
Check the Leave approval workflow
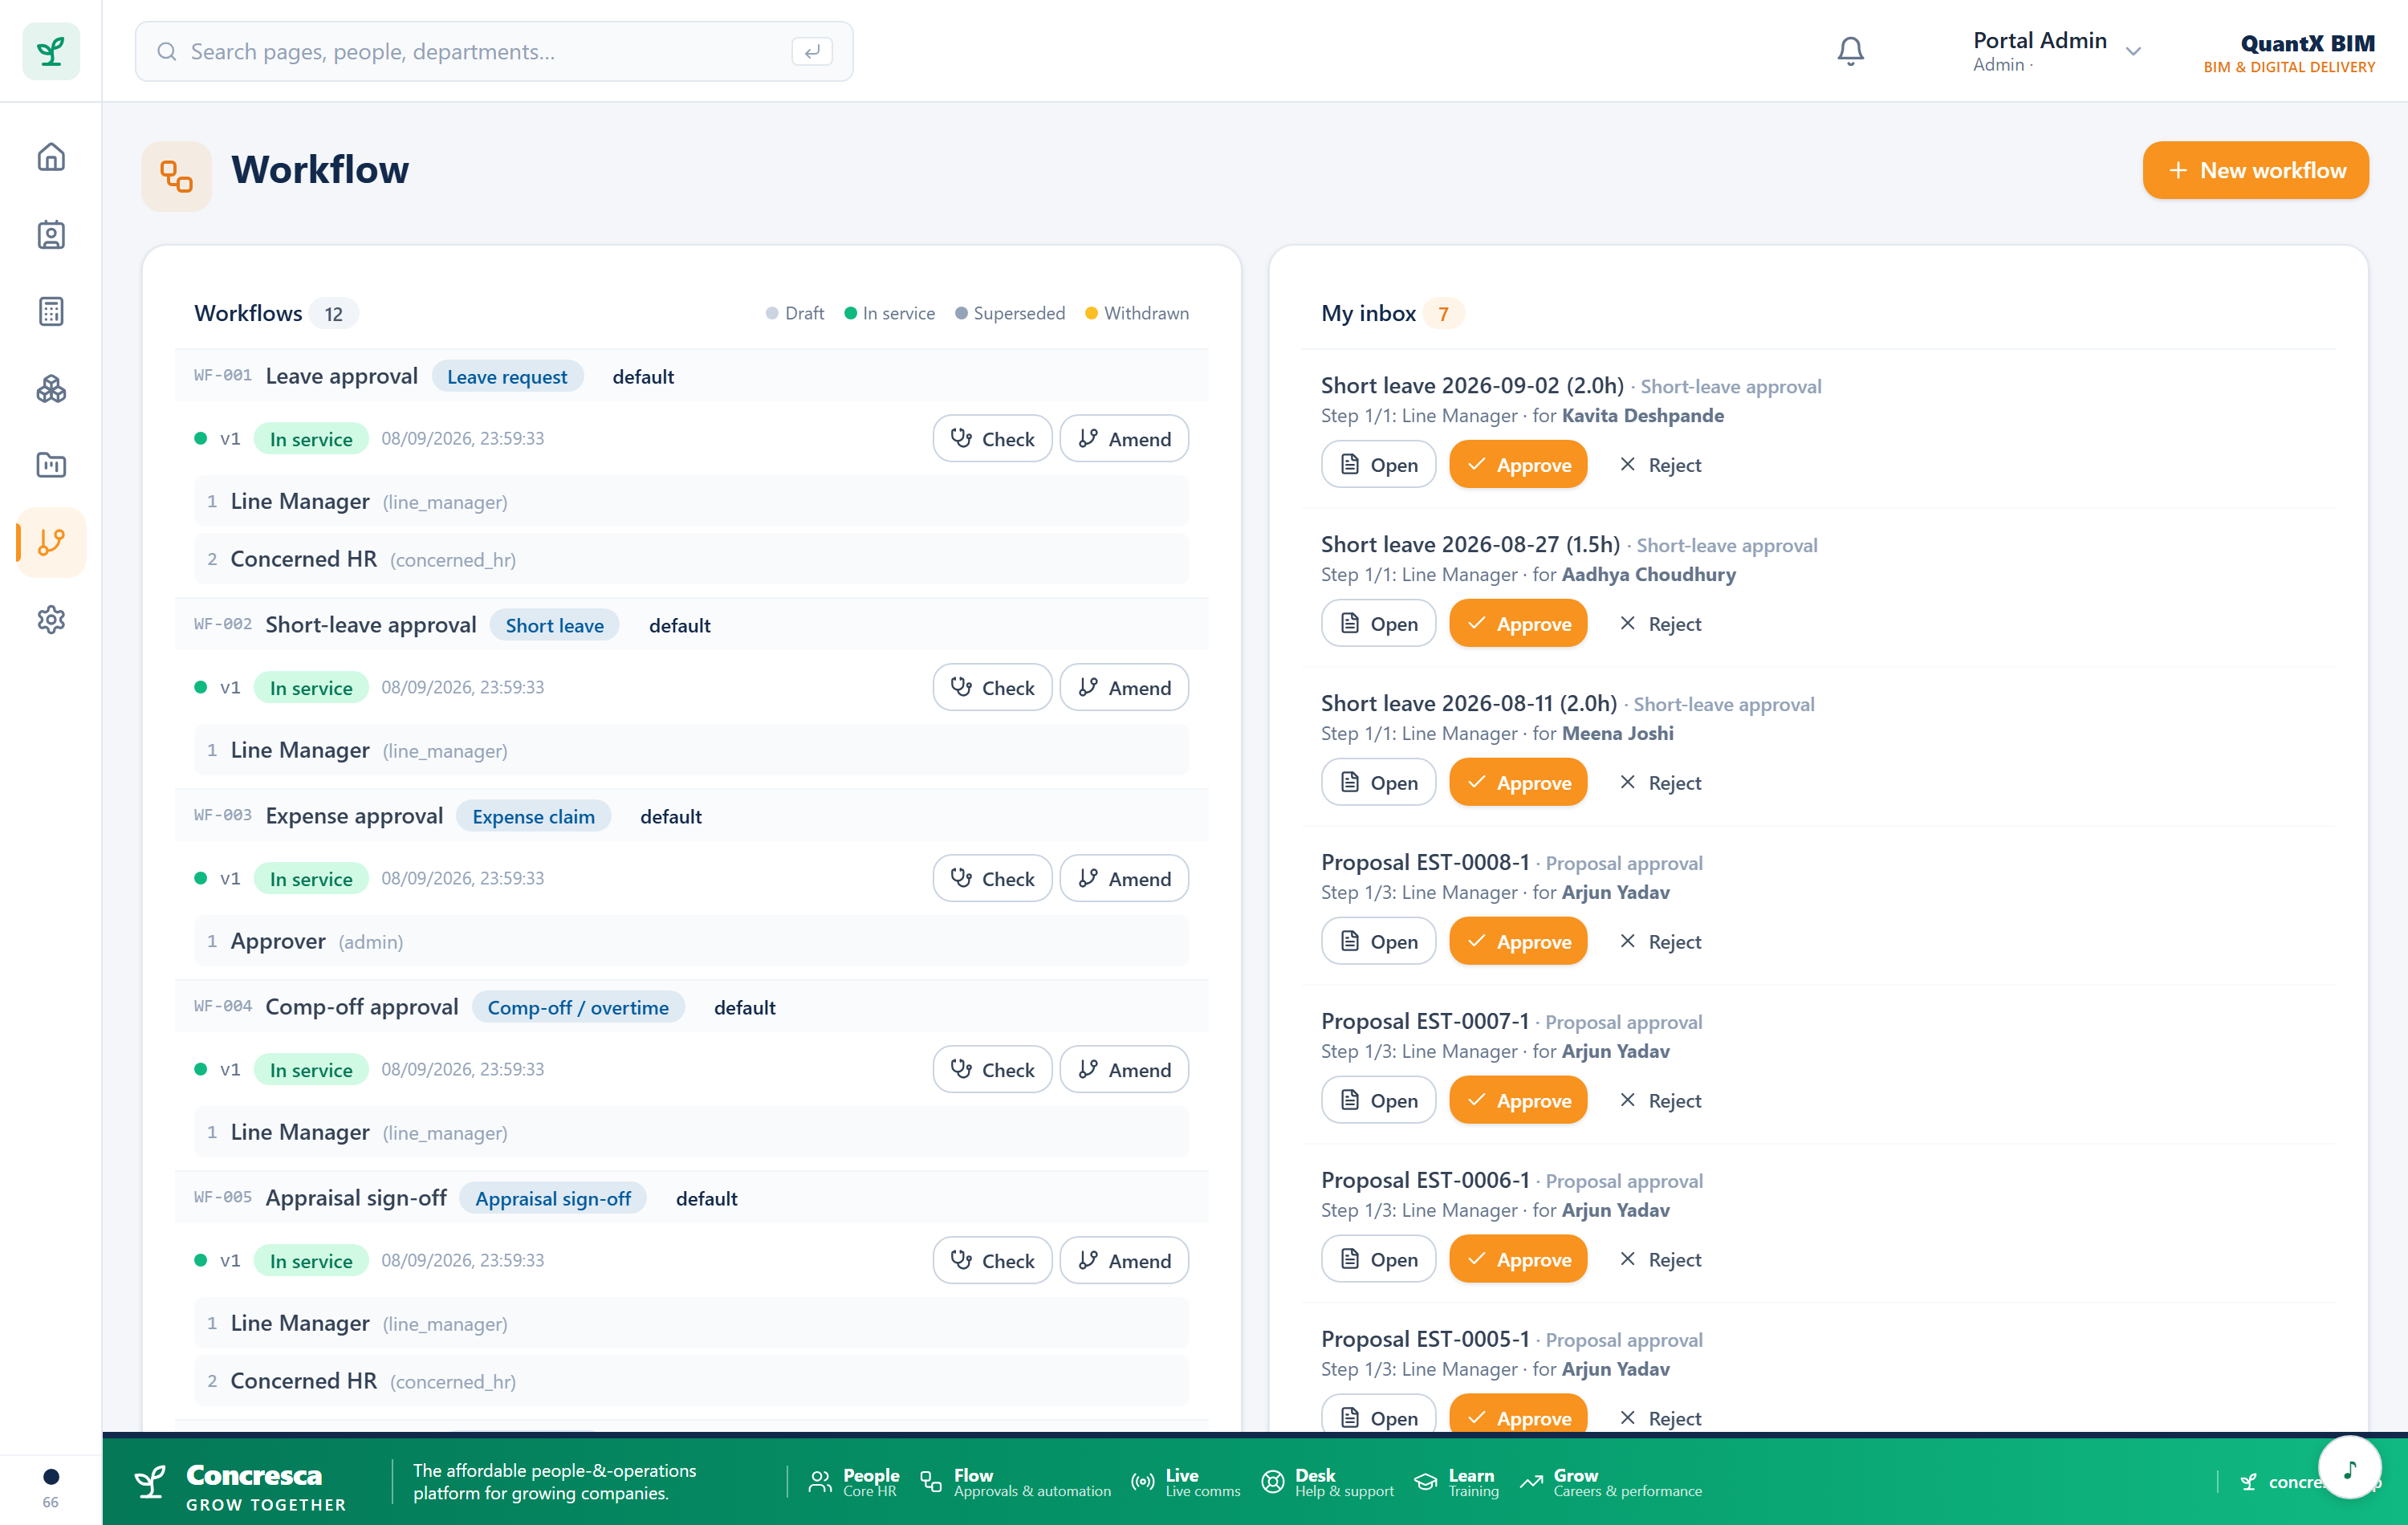[x=992, y=438]
